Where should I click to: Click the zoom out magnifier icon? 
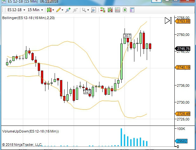(x=75, y=10)
